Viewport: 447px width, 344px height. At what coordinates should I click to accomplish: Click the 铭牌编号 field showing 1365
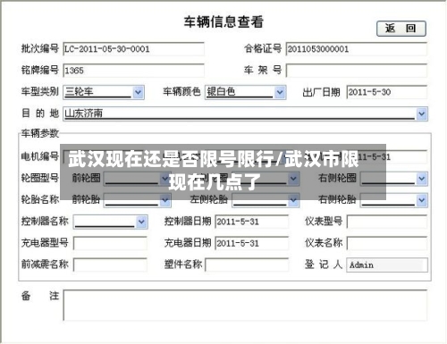[x=133, y=71]
